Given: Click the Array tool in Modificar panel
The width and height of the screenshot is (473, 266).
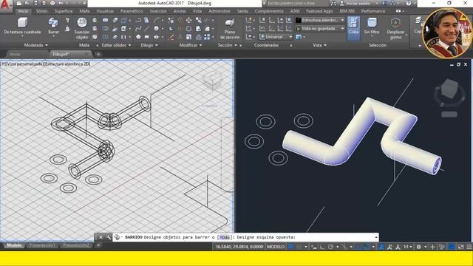Looking at the screenshot, I should click(x=207, y=37).
